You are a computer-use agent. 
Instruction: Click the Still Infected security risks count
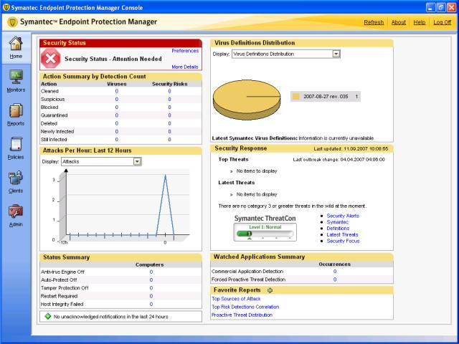pos(169,140)
